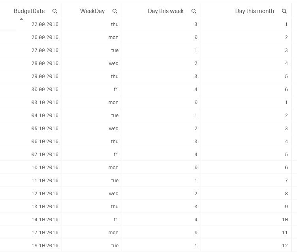
Task: Open search for WeekDay column
Action: point(115,11)
